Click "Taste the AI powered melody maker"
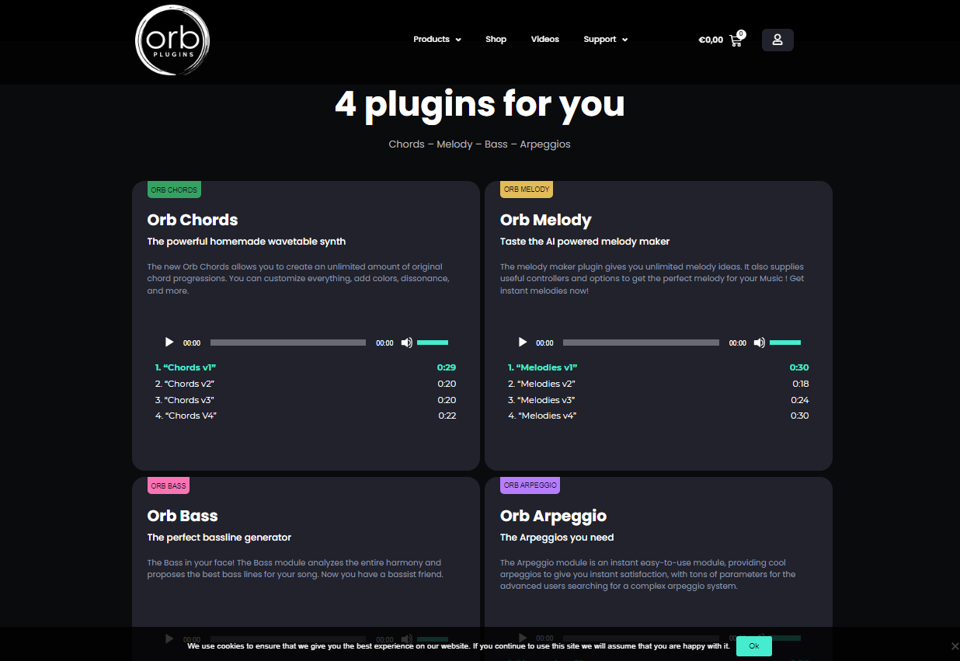The image size is (960, 661). click(x=585, y=242)
